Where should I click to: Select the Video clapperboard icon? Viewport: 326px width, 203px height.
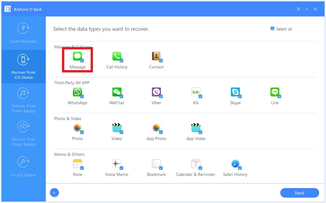pos(117,128)
